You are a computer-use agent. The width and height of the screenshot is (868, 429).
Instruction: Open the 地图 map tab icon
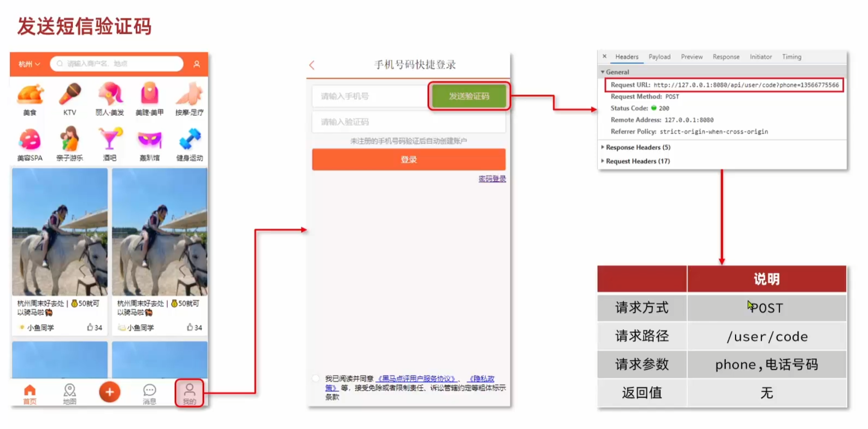pos(70,390)
